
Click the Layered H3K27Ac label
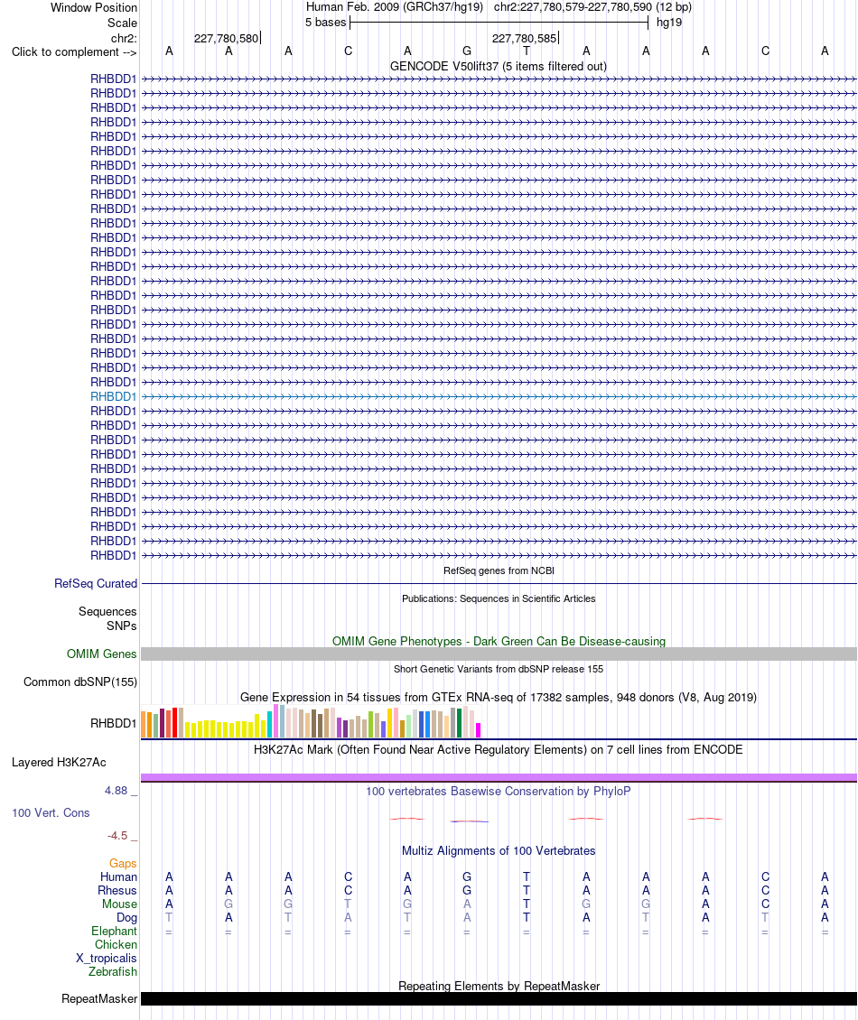tap(59, 763)
